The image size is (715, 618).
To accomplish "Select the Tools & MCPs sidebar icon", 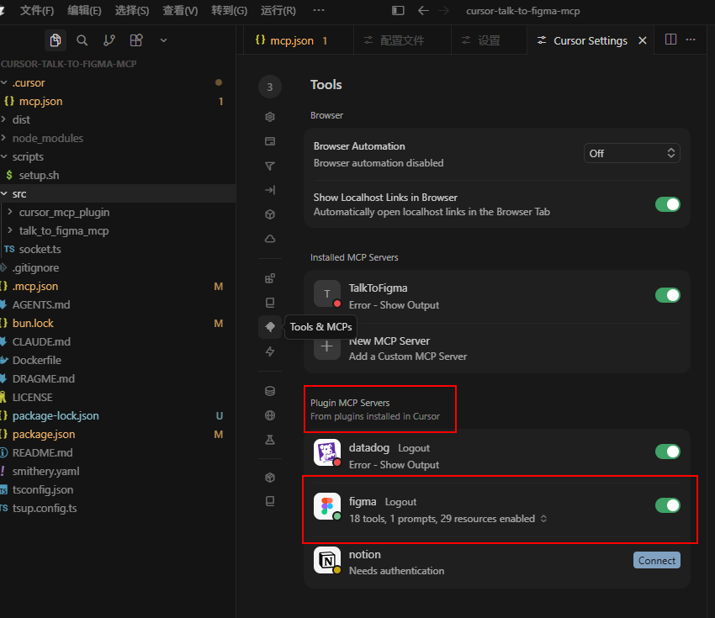I will (270, 327).
